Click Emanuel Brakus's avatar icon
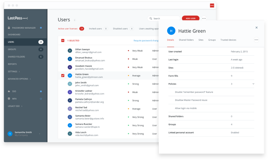 point(70,59)
